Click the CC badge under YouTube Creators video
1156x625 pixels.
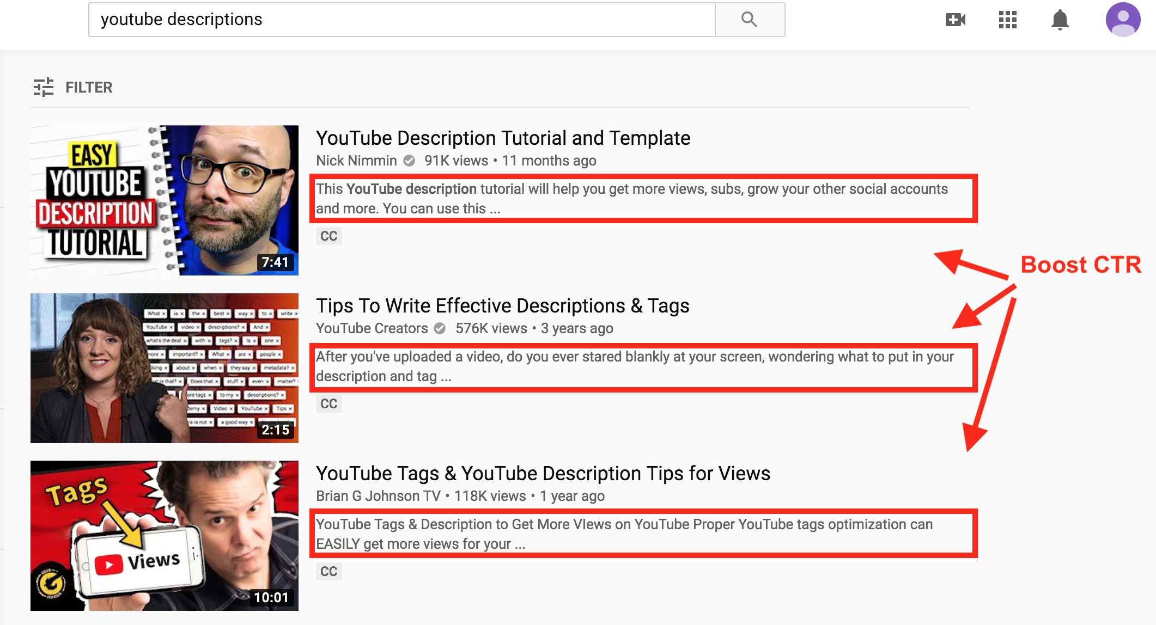coord(328,404)
